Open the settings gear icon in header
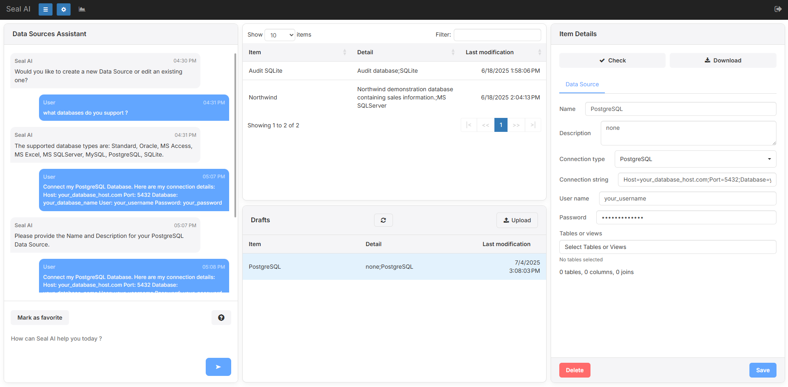 64,9
